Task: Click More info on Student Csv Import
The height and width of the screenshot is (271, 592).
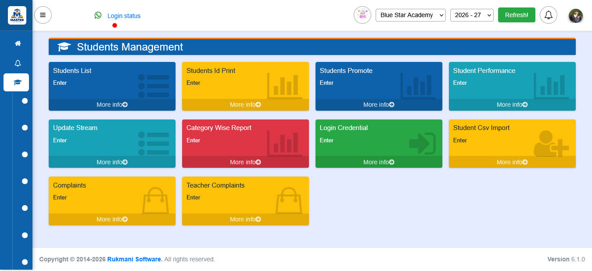Action: point(512,162)
